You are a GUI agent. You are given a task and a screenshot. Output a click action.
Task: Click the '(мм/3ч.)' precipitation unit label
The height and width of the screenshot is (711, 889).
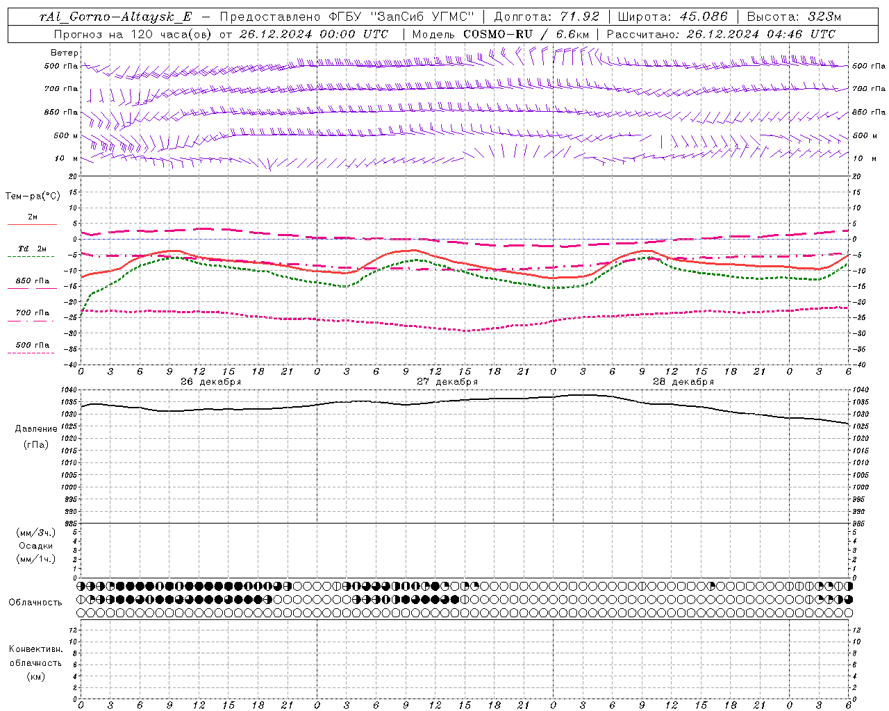tap(36, 533)
